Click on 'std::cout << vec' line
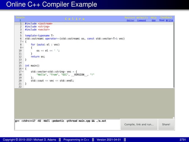This screenshot has height=142, width=189. [52, 81]
